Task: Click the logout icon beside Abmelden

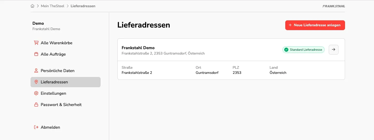Action: point(36,127)
